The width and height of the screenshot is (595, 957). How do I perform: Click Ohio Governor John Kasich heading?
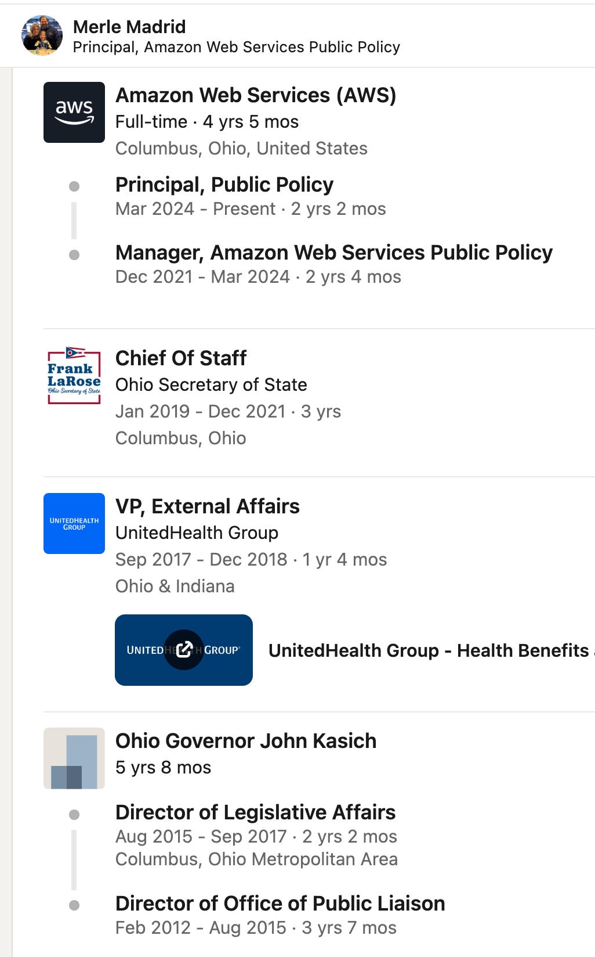coord(246,741)
